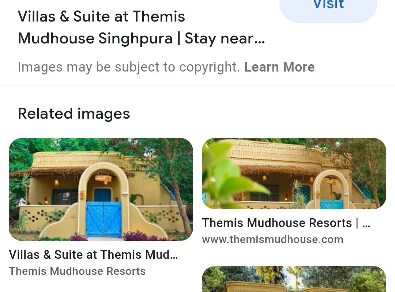
Task: Tap the 'Images may be subject to copyright.' text
Action: pyautogui.click(x=129, y=67)
